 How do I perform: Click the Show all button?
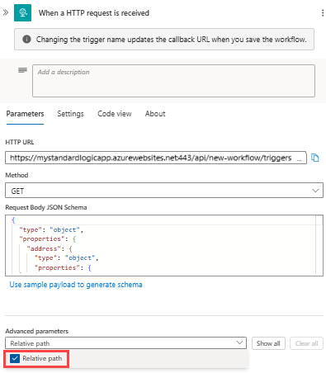[268, 343]
